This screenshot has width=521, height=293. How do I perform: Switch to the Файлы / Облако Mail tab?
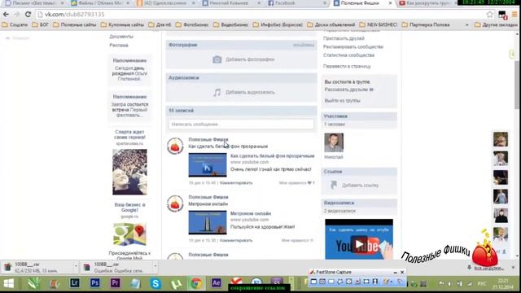(x=100, y=3)
